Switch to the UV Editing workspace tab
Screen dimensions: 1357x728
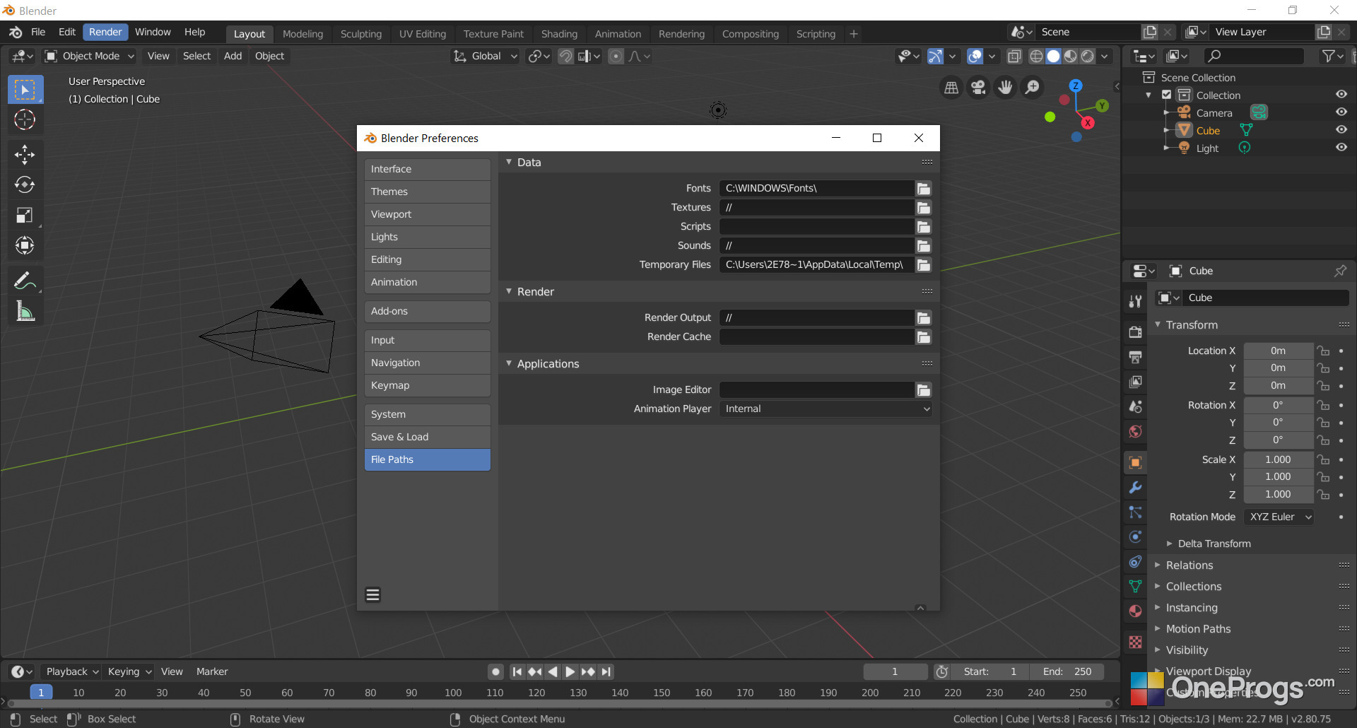423,34
